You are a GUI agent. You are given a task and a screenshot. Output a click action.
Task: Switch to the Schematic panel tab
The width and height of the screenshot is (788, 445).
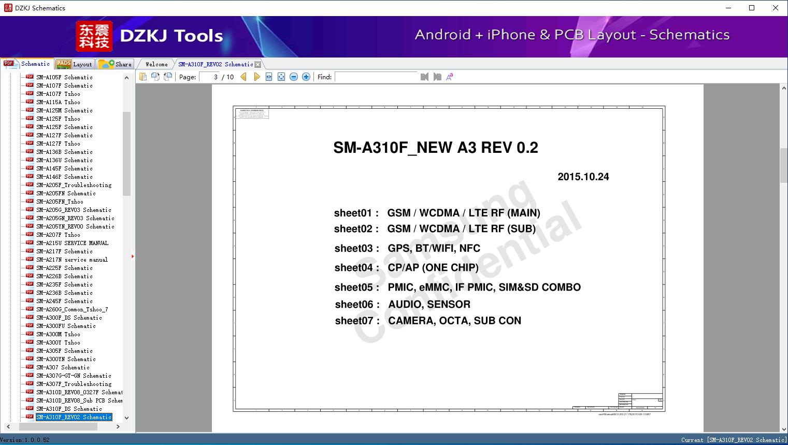(x=27, y=64)
